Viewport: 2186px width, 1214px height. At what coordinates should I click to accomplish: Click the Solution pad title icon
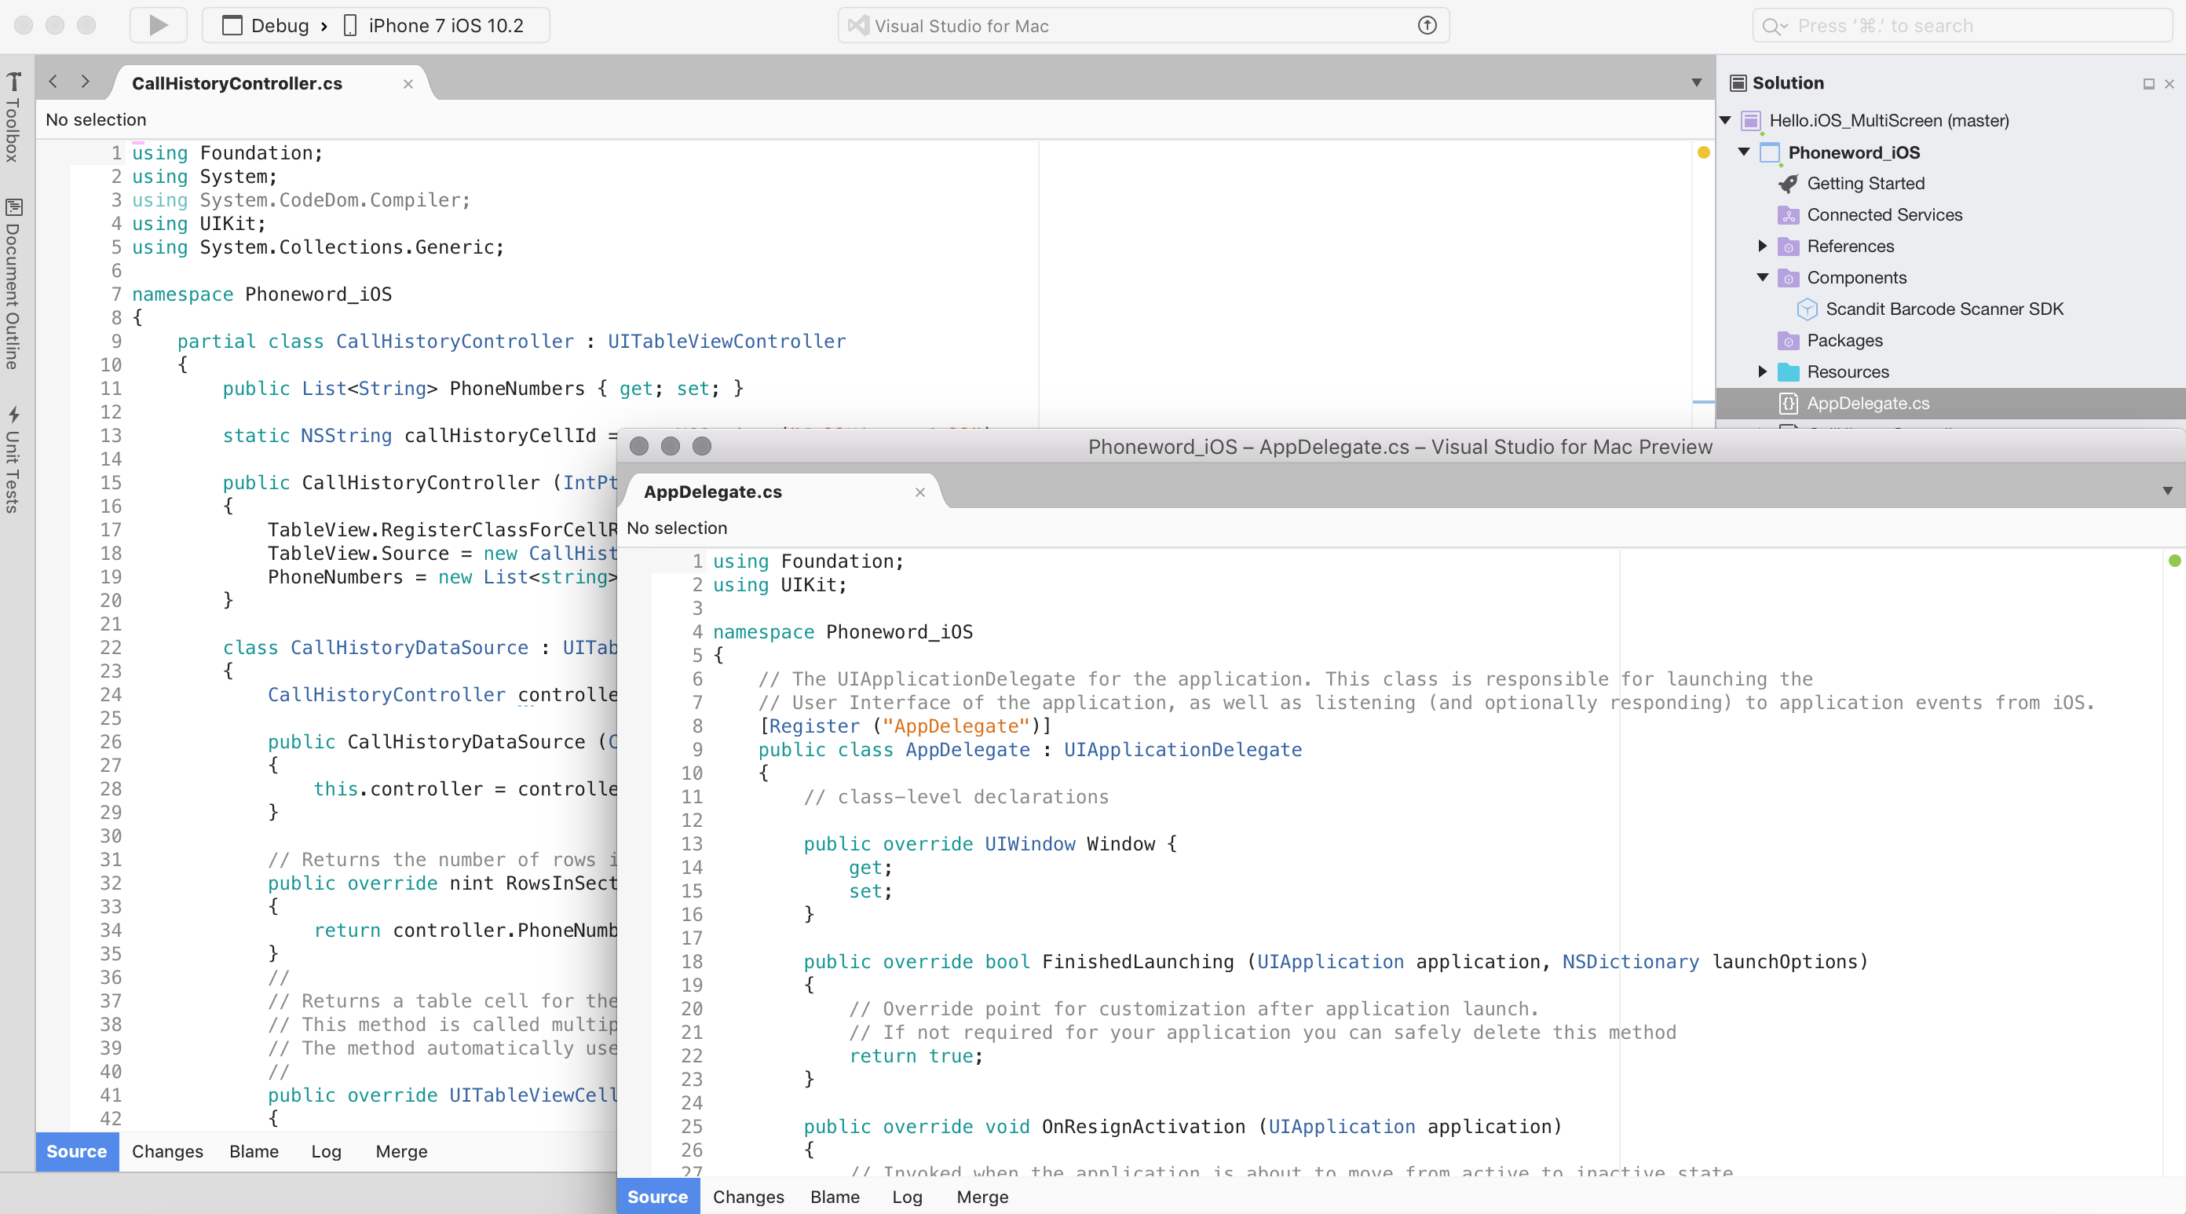click(1738, 82)
